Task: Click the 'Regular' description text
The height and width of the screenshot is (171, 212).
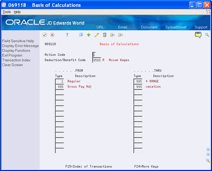Action: coord(74,81)
